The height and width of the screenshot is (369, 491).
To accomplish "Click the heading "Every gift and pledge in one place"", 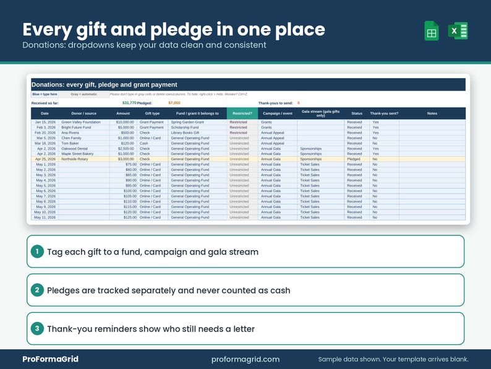I will pyautogui.click(x=174, y=30).
